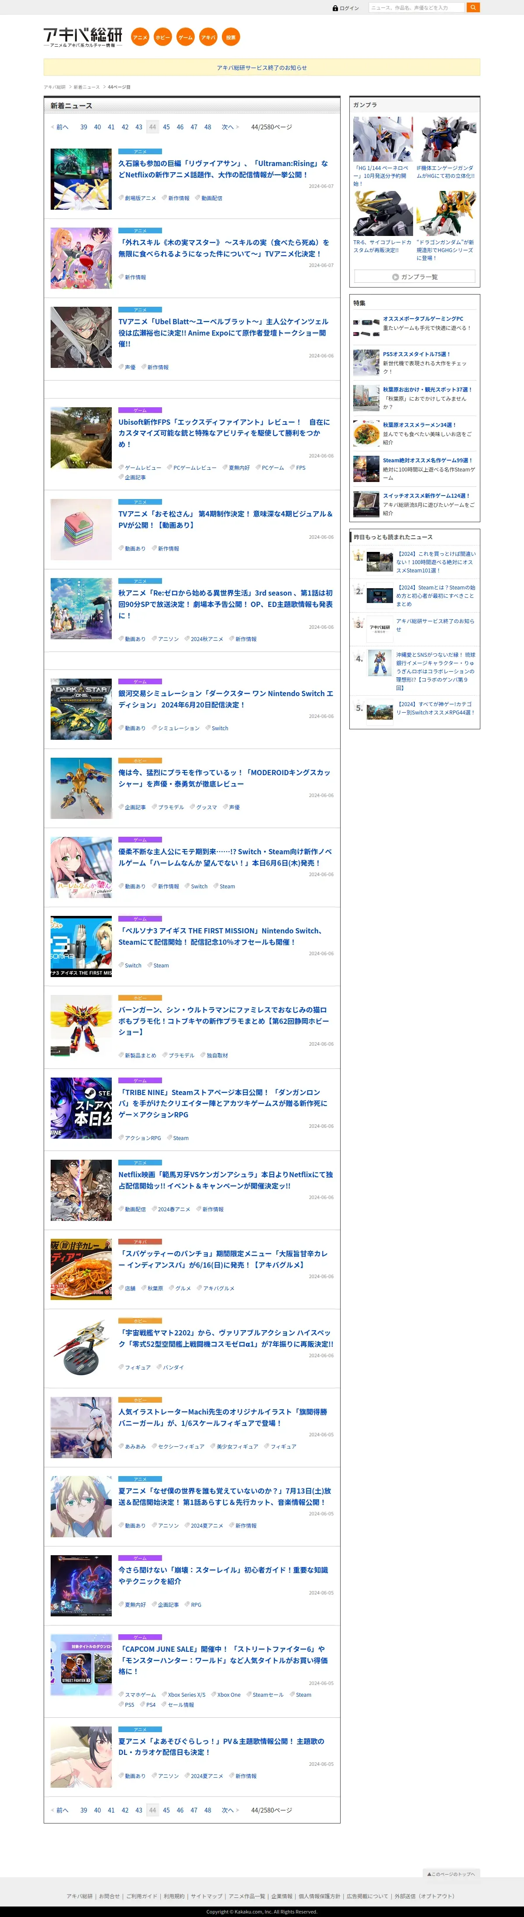Open the 投票 round orange nav icon
The height and width of the screenshot is (1917, 524).
coord(231,37)
